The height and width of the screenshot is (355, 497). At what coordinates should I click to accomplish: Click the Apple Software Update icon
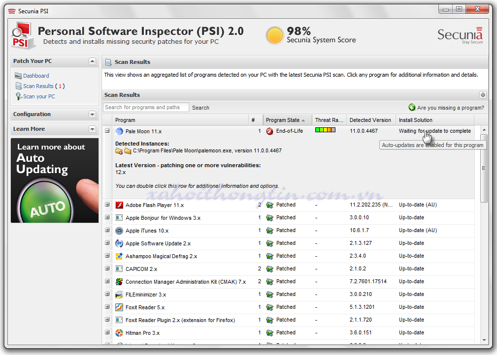click(x=119, y=243)
